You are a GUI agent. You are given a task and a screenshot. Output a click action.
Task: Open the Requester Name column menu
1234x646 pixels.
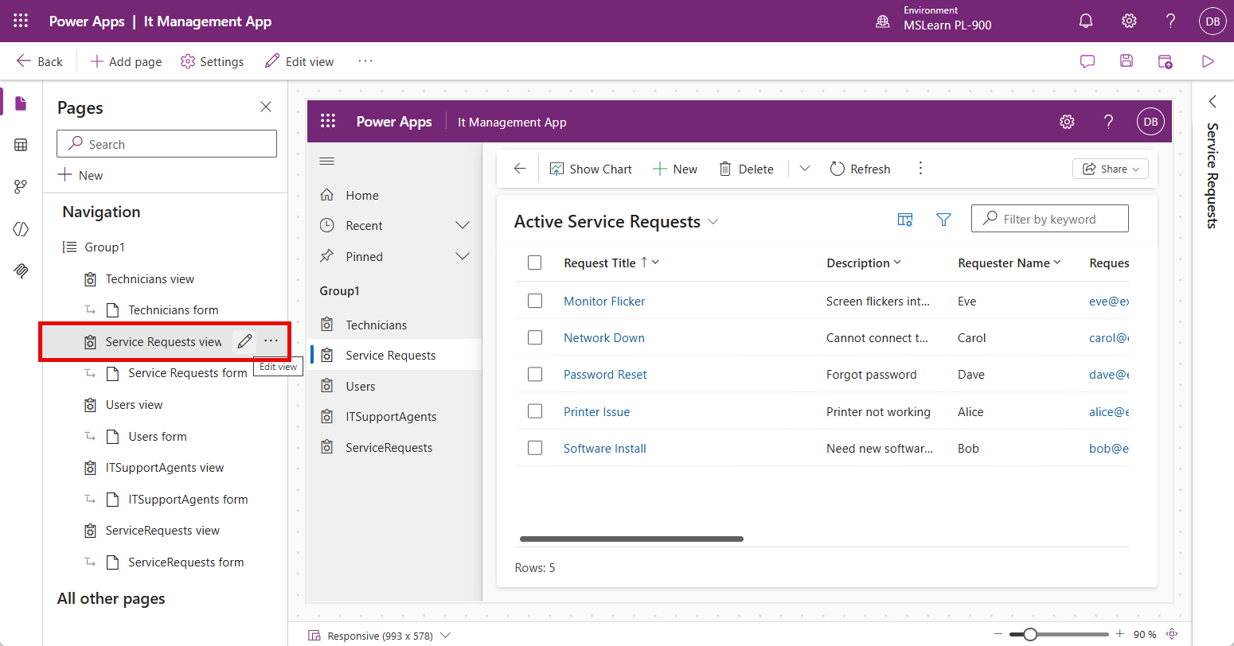1057,263
